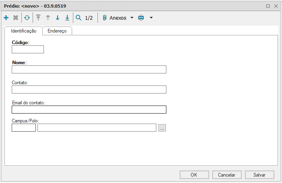Open dropdown arrow beside blue round icon
Screen dimensions: 282x183
151,18
